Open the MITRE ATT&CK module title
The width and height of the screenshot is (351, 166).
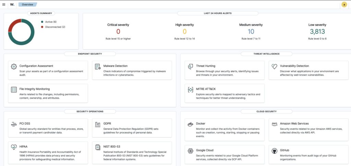click(x=206, y=89)
